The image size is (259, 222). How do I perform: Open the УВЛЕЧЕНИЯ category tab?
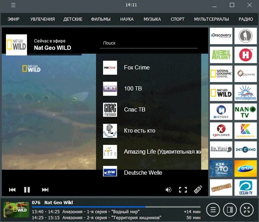tap(42, 19)
